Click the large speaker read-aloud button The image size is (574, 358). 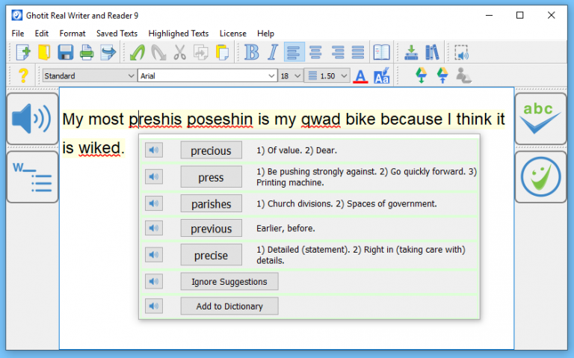tap(32, 118)
